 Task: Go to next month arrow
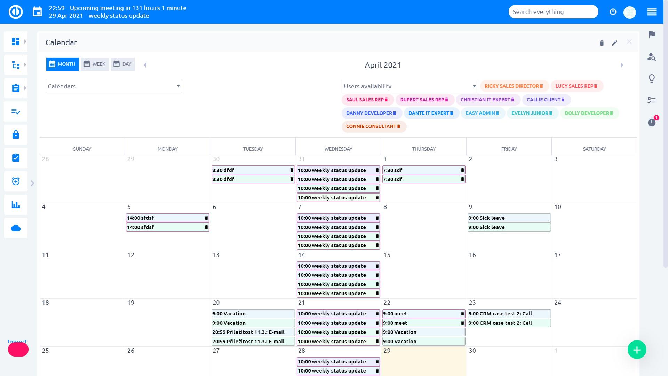tap(622, 65)
